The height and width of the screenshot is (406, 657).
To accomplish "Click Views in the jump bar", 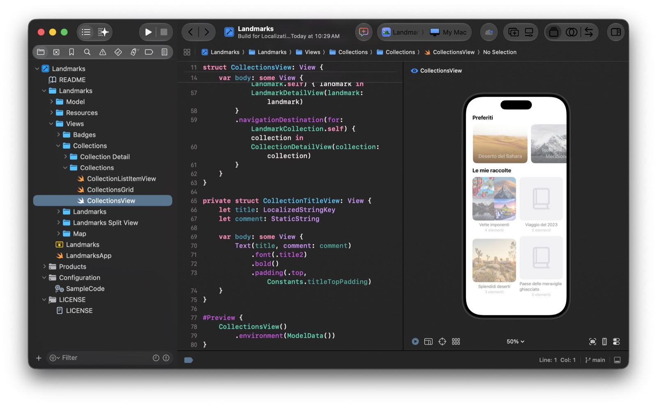I will click(308, 52).
